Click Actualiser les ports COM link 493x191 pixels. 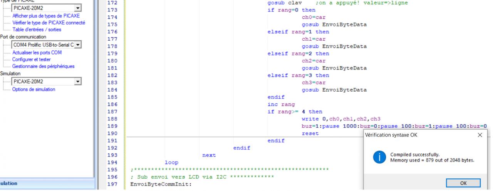coord(37,53)
